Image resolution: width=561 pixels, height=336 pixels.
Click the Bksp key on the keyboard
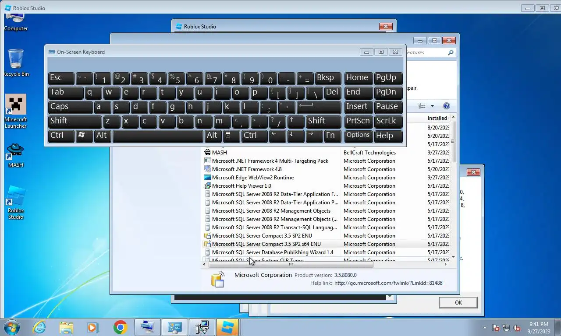point(328,78)
